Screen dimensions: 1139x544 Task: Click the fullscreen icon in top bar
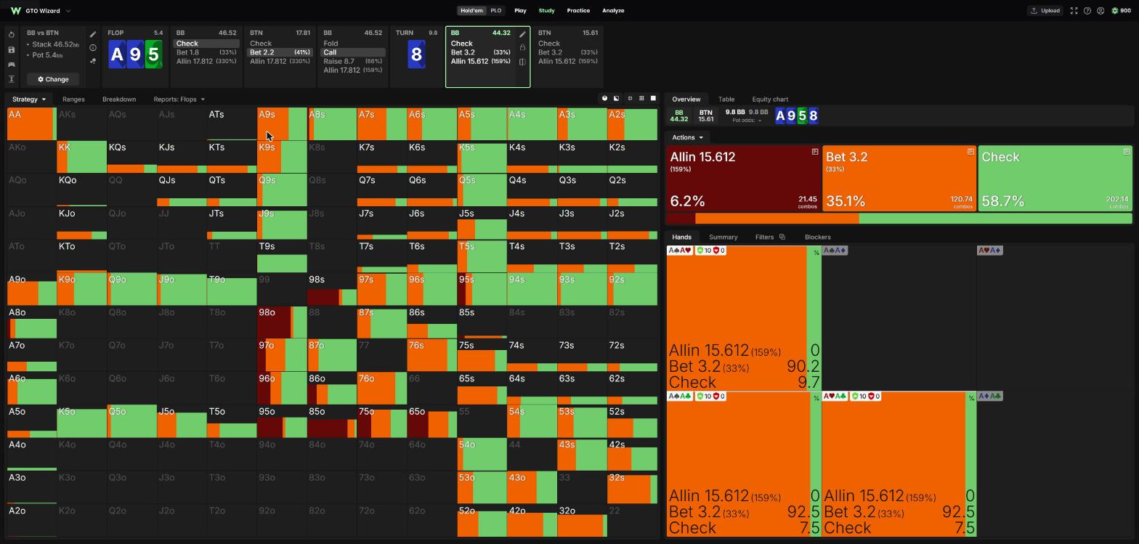(1074, 11)
